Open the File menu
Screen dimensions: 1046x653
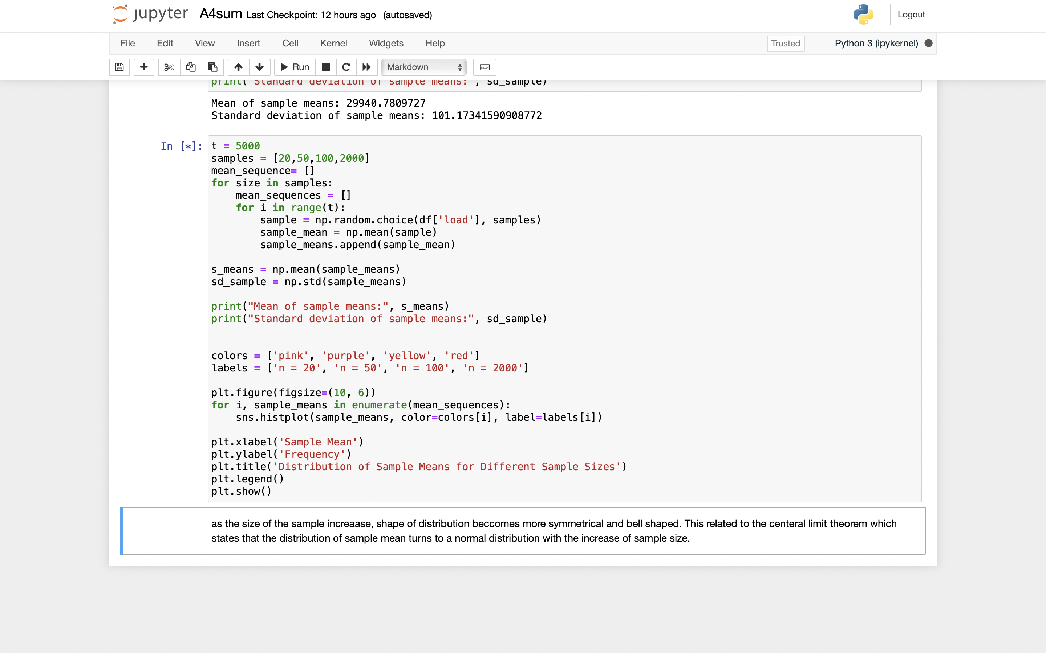(x=127, y=43)
